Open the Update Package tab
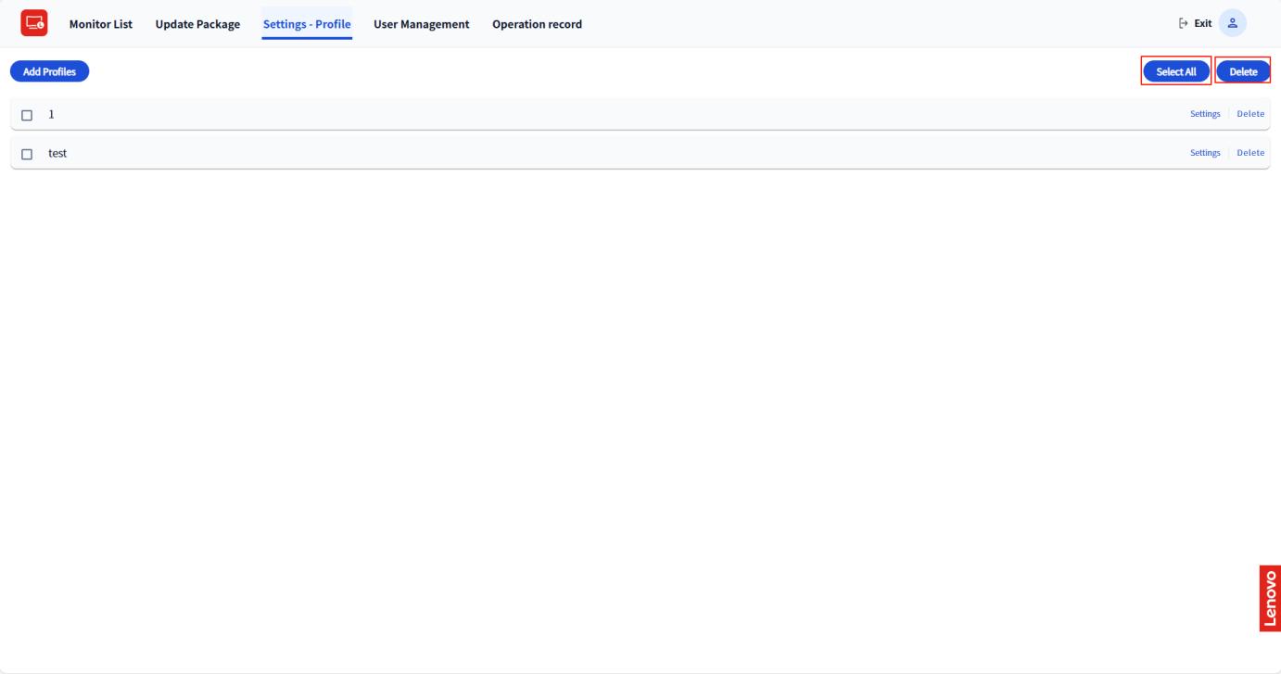The width and height of the screenshot is (1281, 674). [x=197, y=24]
